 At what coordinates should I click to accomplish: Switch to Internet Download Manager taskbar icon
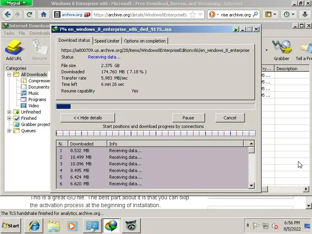tap(112, 226)
